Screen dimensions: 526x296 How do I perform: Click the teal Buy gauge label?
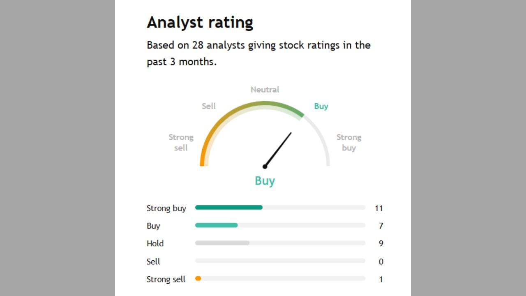pos(321,106)
